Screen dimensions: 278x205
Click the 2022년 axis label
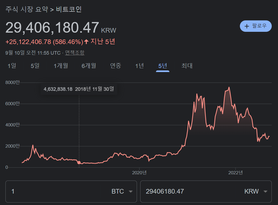coord(236,173)
